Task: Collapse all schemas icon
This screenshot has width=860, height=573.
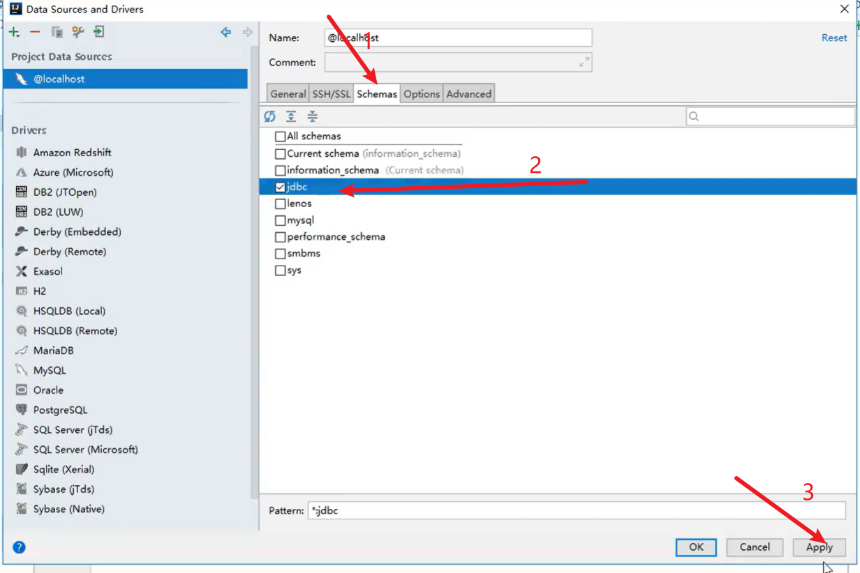Action: pyautogui.click(x=313, y=116)
